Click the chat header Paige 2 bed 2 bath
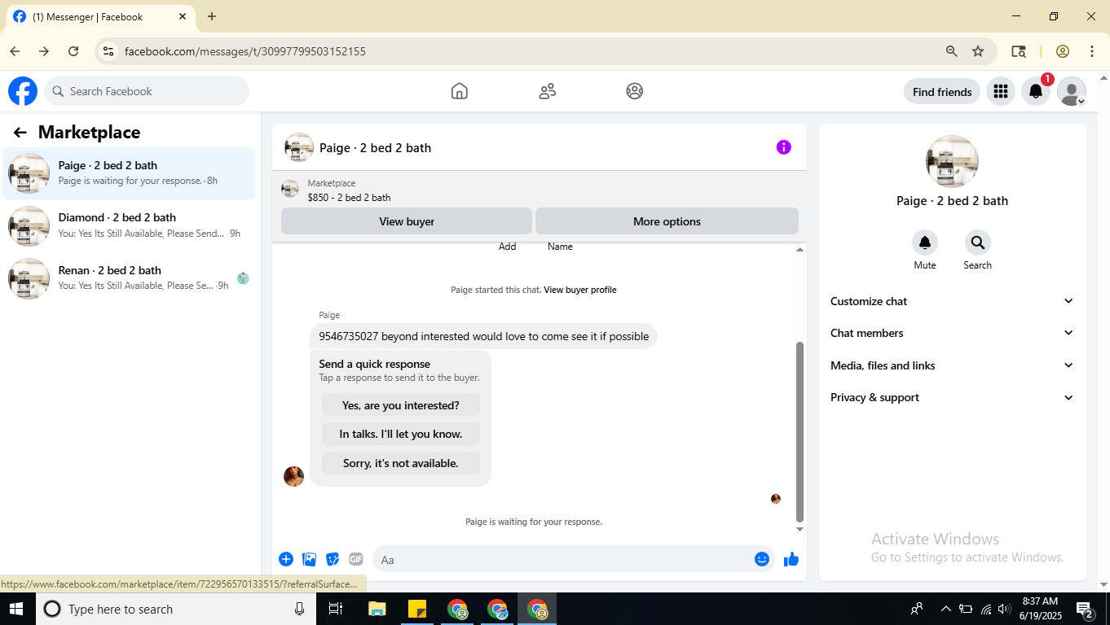 tap(375, 147)
